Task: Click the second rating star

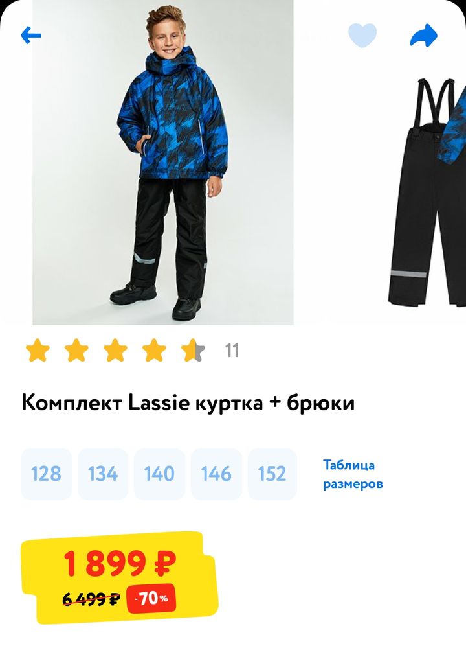Action: (x=76, y=350)
